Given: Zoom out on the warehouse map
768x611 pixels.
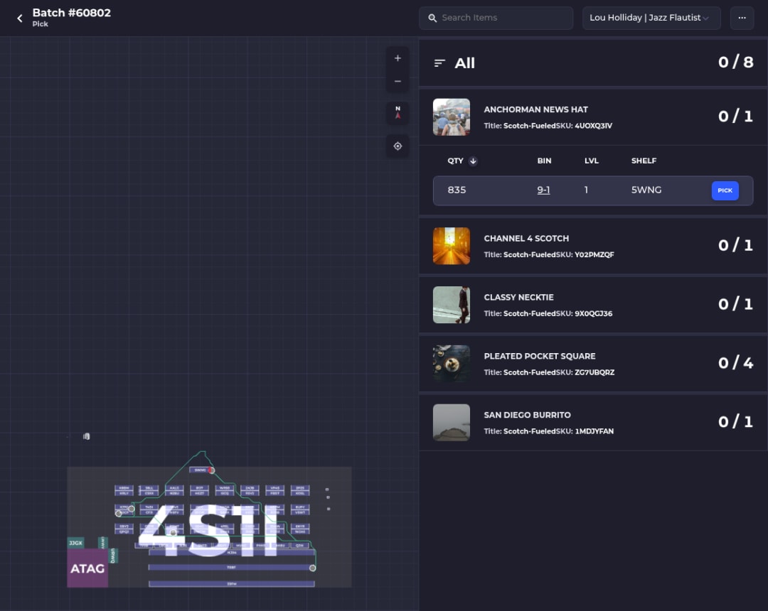Looking at the screenshot, I should pos(398,81).
